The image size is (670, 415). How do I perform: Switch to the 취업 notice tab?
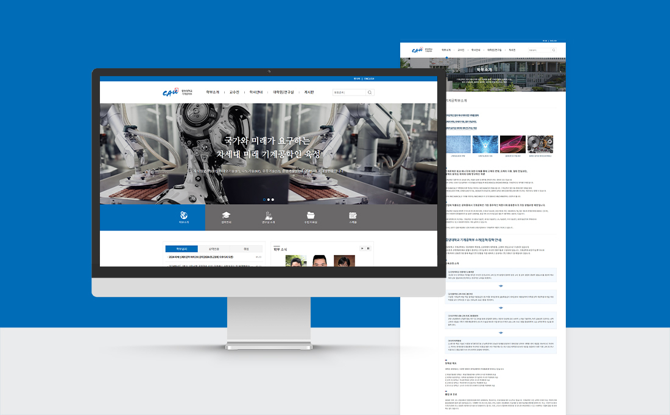(x=246, y=249)
